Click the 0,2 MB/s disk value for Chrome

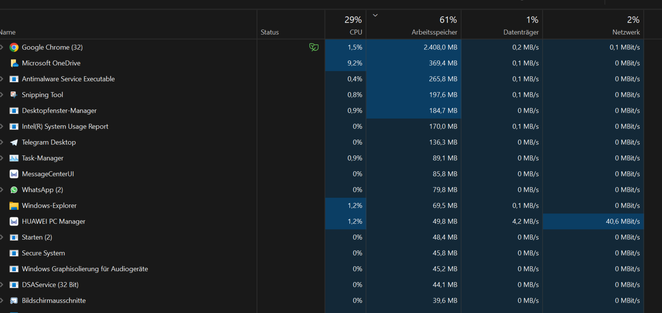coord(526,47)
